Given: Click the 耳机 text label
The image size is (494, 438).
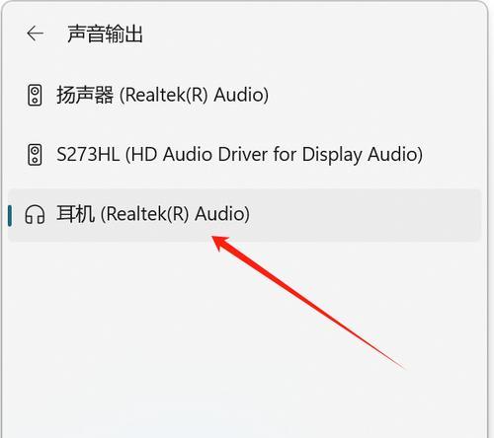Looking at the screenshot, I should point(75,214).
